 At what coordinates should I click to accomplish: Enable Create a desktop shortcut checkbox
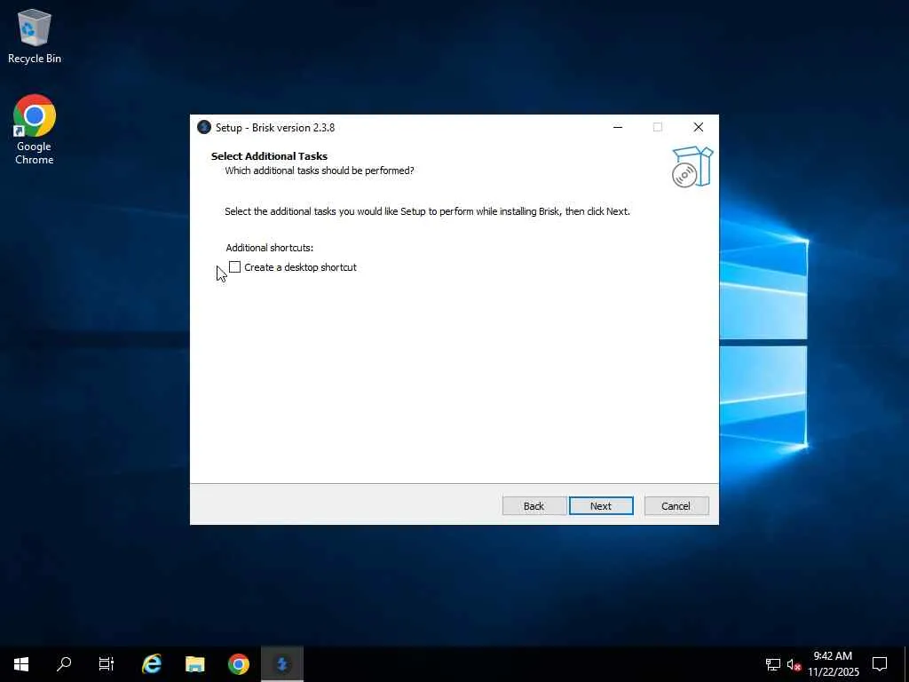(x=234, y=266)
